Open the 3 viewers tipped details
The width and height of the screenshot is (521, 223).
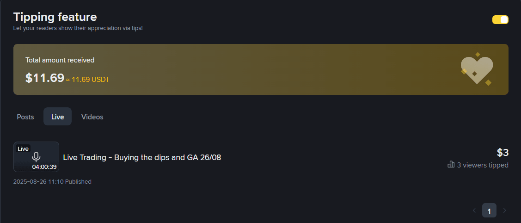483,165
